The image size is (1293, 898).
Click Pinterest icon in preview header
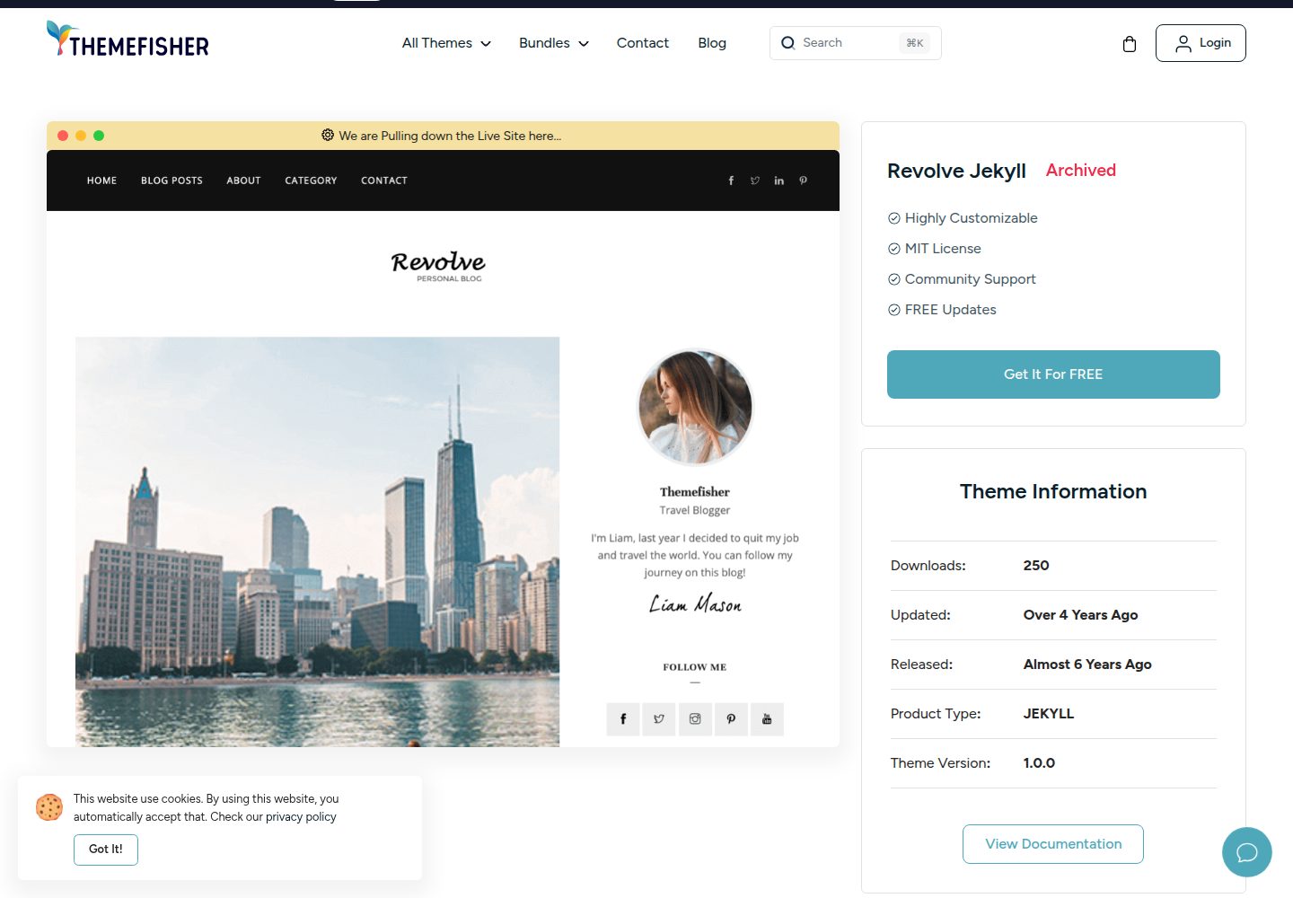point(804,180)
